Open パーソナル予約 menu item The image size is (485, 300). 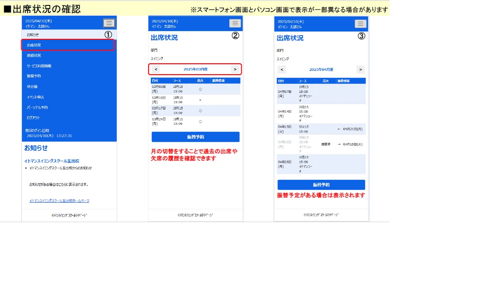(37, 107)
